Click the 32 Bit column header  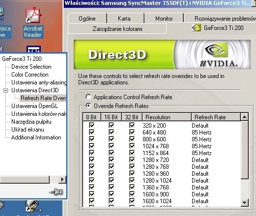(x=132, y=117)
